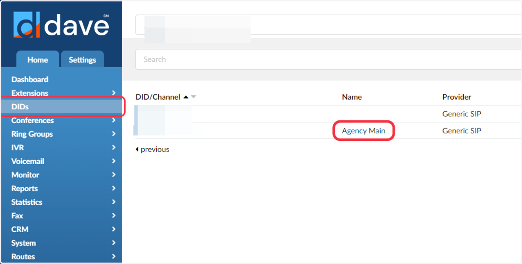Expand the Monitor chevron arrow
522x264 pixels.
click(x=114, y=175)
